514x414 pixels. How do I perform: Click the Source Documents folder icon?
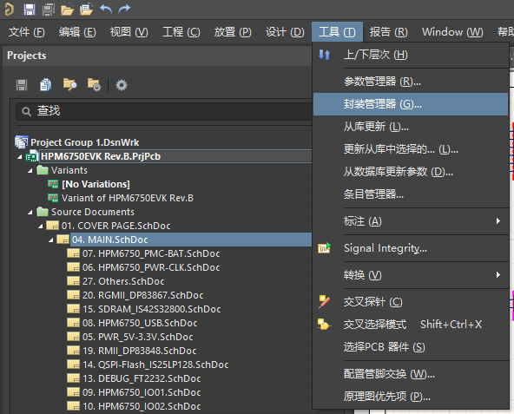point(43,212)
